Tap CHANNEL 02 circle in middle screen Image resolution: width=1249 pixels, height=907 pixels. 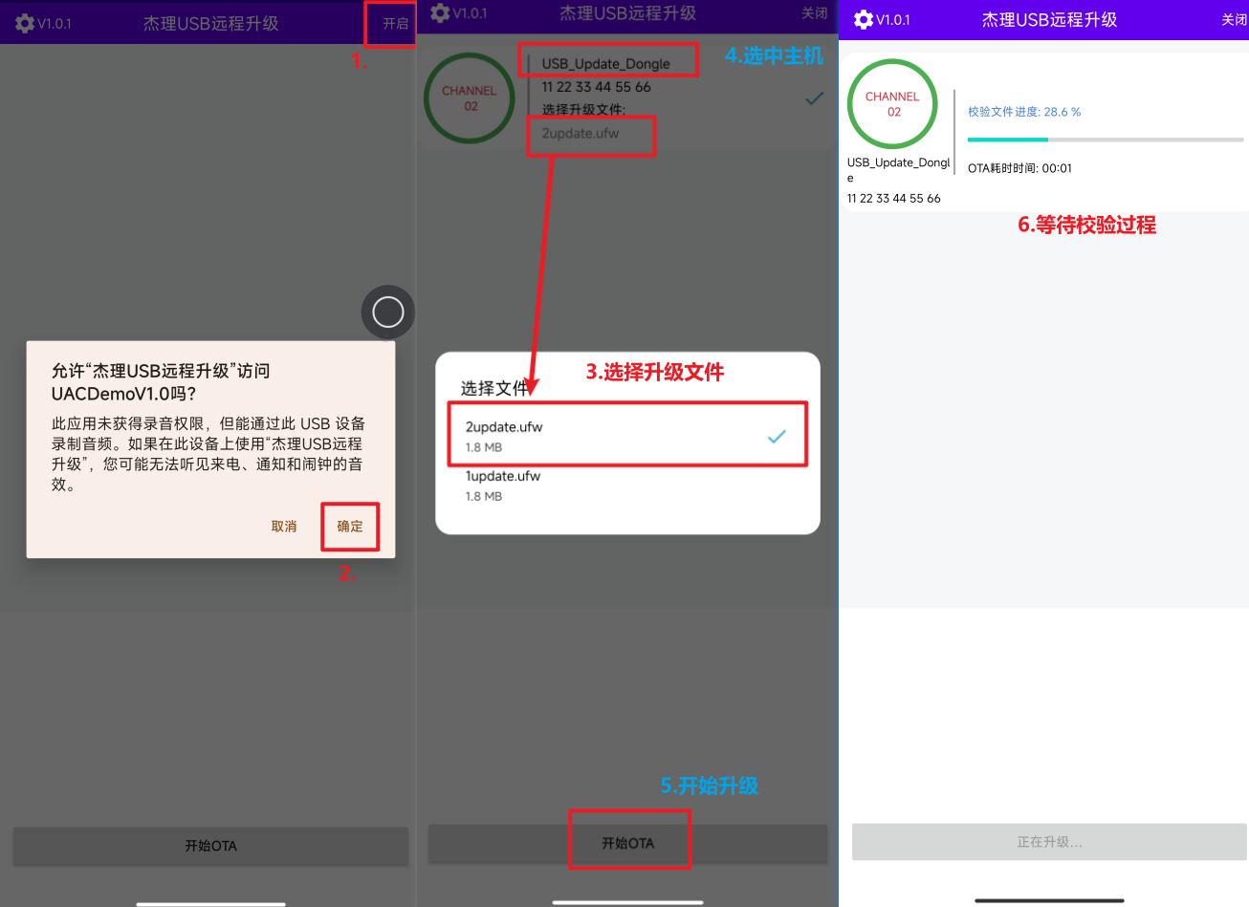coord(469,98)
